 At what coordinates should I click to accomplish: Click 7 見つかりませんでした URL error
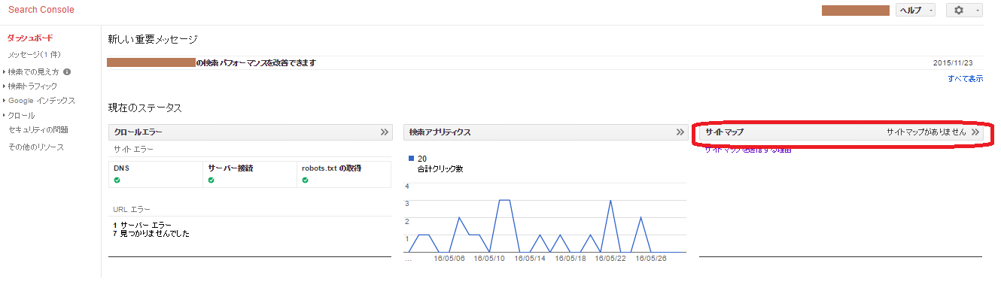(151, 234)
